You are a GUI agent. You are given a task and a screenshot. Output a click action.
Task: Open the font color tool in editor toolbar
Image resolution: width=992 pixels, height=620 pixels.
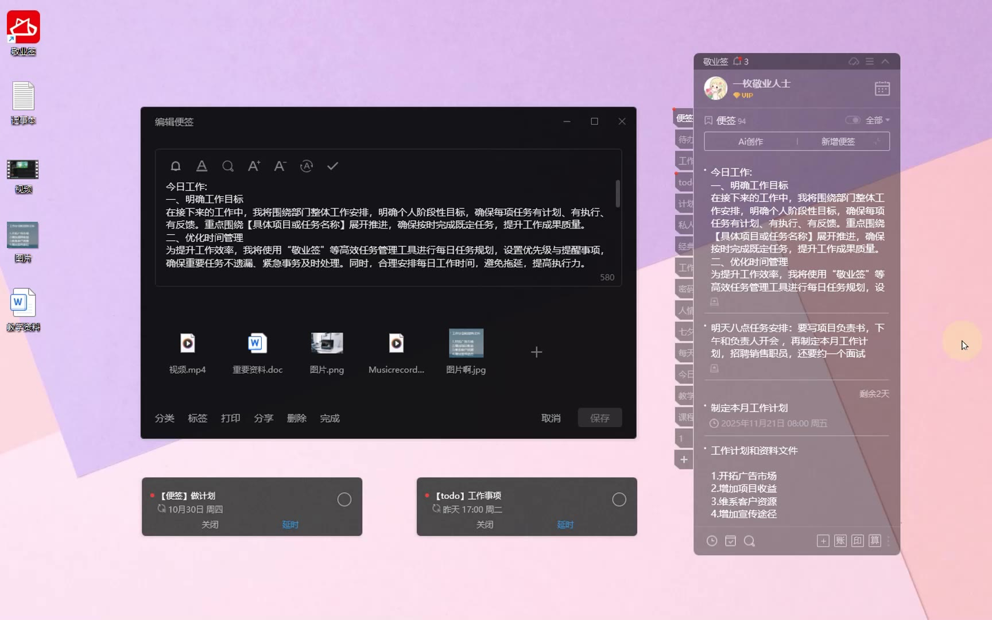pos(201,166)
